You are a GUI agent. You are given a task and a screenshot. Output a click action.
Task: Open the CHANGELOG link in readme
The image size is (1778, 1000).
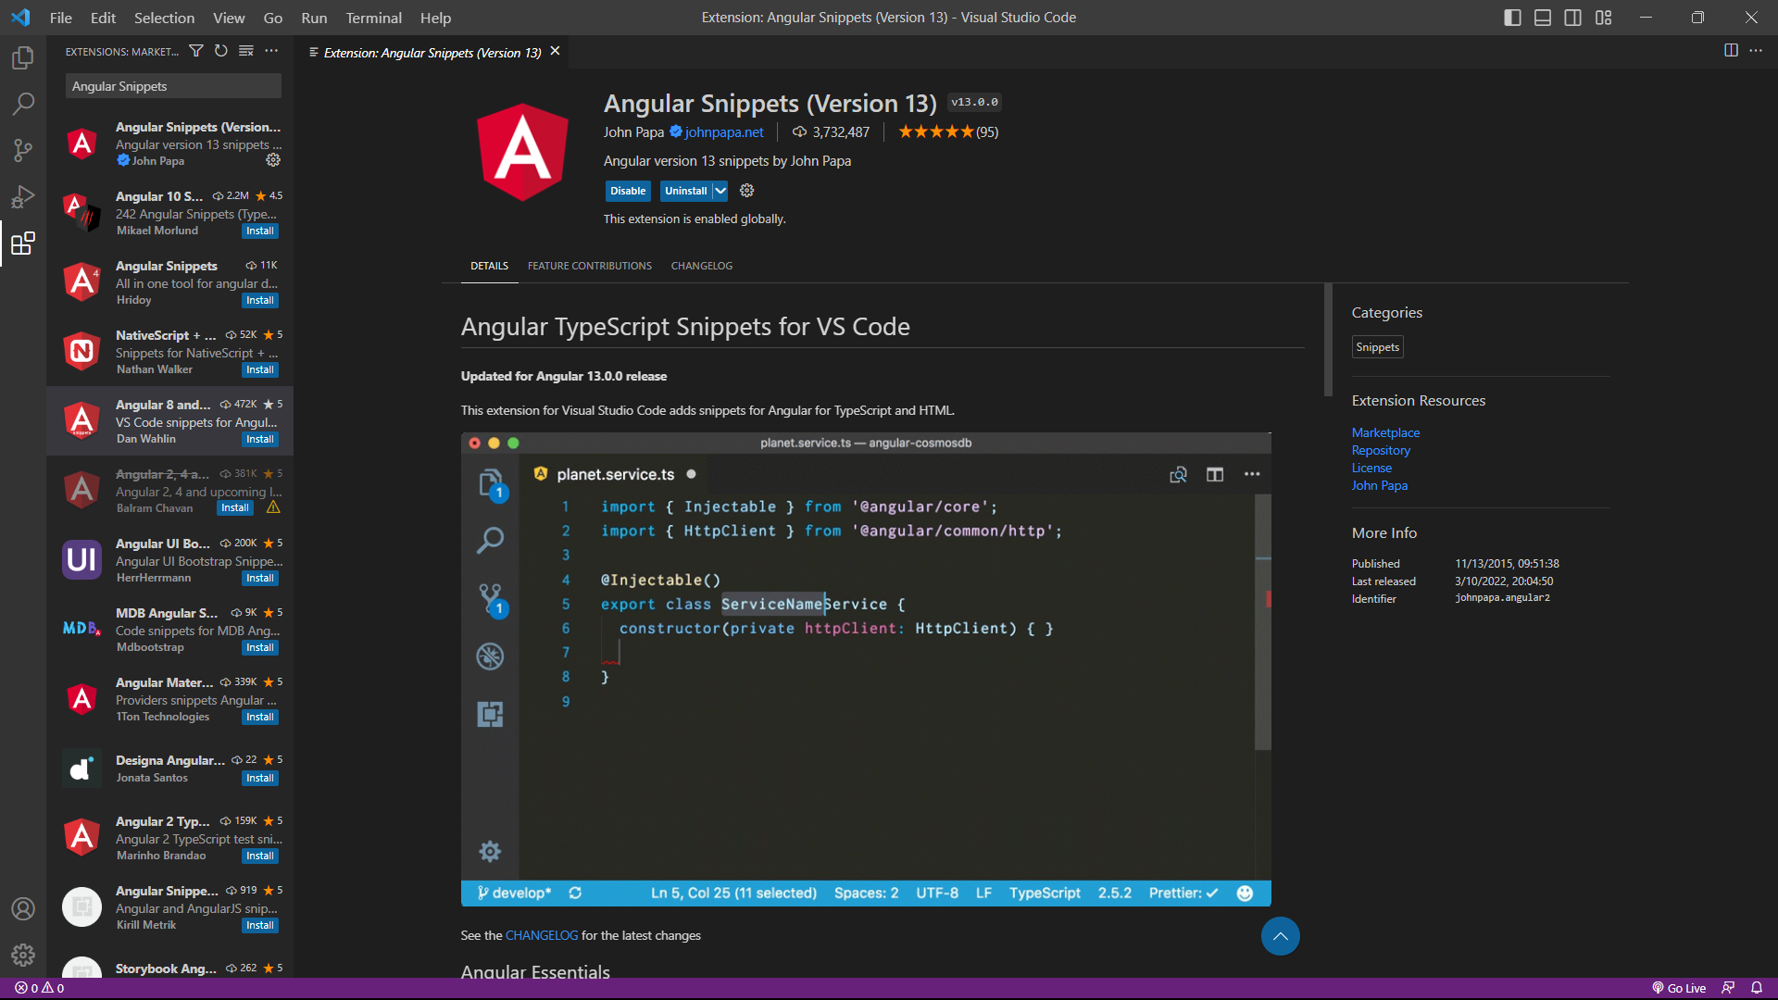542,935
